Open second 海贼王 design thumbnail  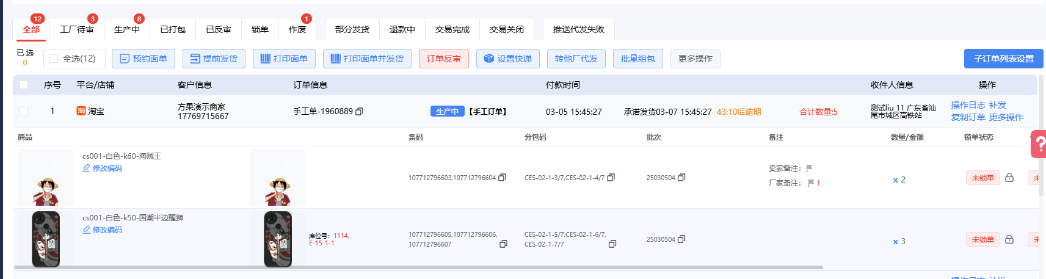point(278,178)
